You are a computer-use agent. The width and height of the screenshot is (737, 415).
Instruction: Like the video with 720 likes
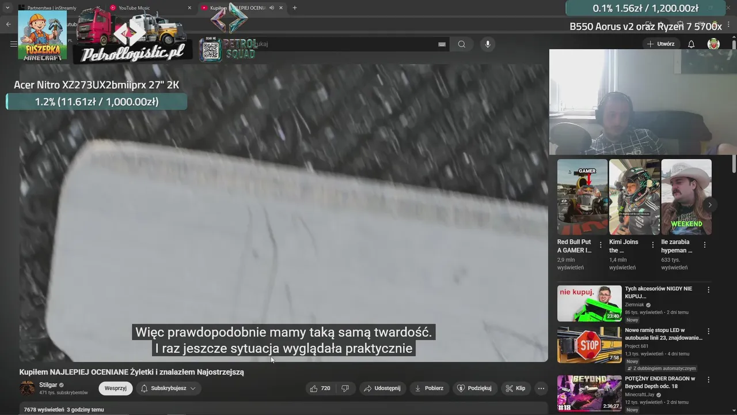[x=320, y=388]
